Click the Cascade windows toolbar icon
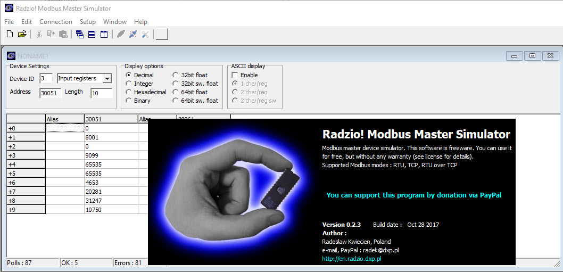Image resolution: width=563 pixels, height=272 pixels. [x=80, y=34]
